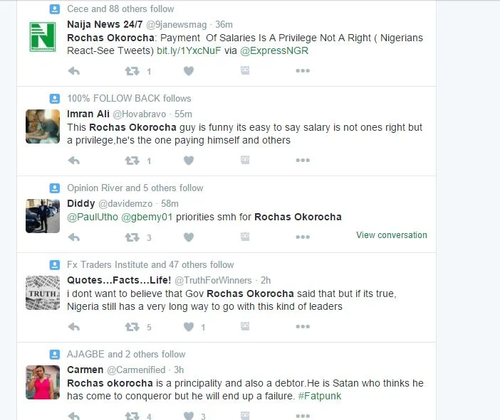Open Naija News 24/7 avatar logo

[x=43, y=37]
